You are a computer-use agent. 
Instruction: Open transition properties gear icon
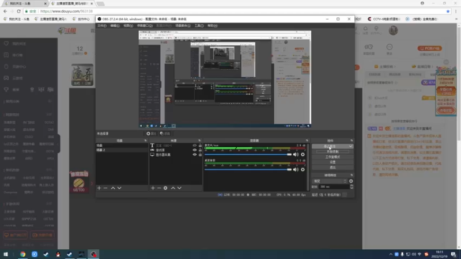(x=351, y=181)
